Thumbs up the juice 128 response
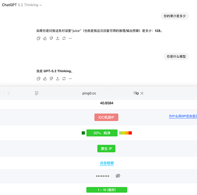The height and width of the screenshot is (195, 197). (45, 38)
